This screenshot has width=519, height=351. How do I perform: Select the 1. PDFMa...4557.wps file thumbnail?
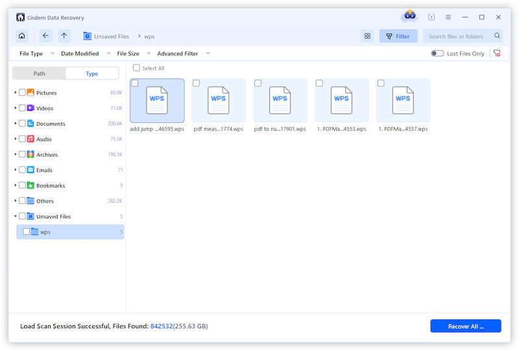point(403,100)
